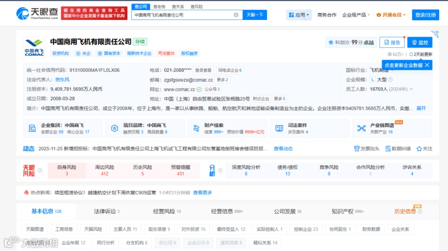Click the 查看动态 link
Screen dimensions: 448x251
pos(283,149)
